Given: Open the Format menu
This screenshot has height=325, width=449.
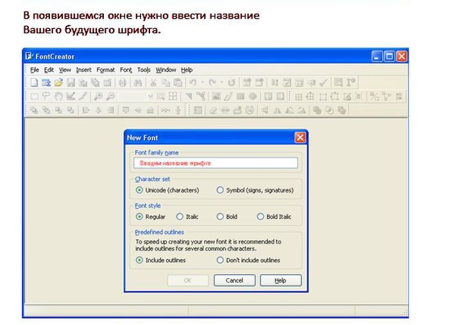Looking at the screenshot, I should click(x=106, y=70).
